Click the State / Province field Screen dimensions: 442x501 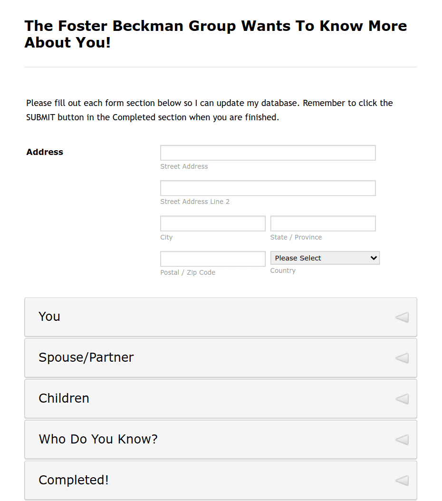click(x=323, y=223)
